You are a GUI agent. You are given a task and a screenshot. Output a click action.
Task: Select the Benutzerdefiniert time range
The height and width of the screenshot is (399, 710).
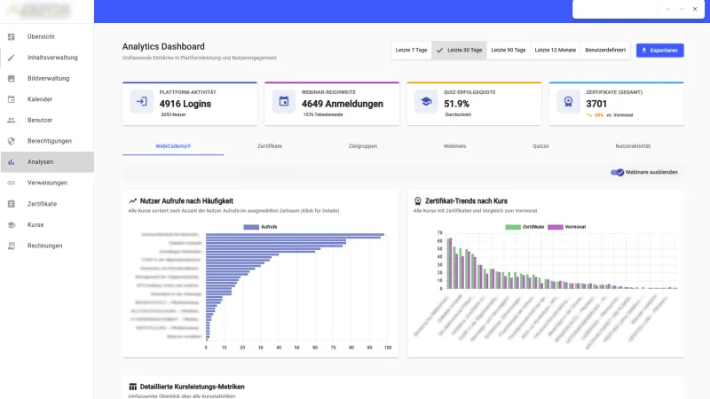(605, 51)
